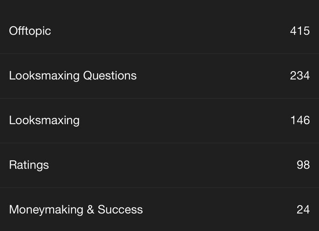319x231 pixels.
Task: Choose the Moneymaking & Success list row
Action: (159, 209)
